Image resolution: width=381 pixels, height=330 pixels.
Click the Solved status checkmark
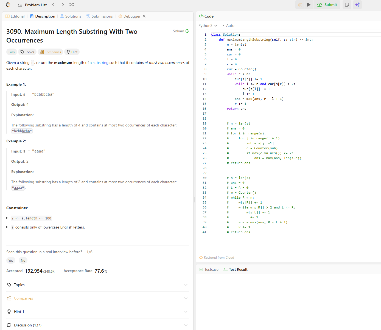click(187, 31)
